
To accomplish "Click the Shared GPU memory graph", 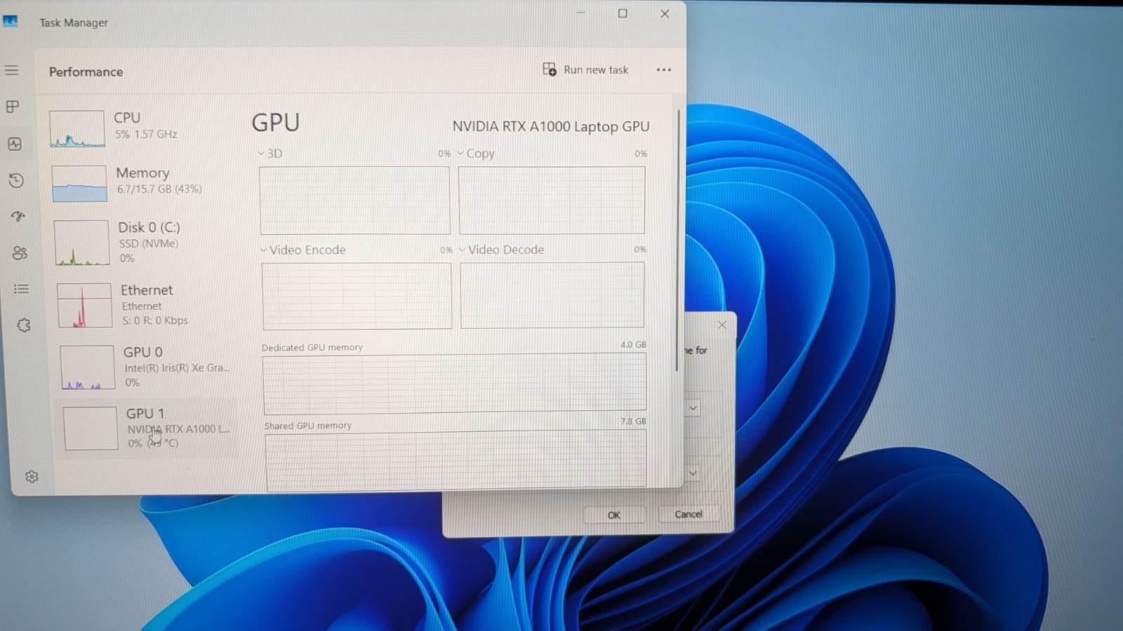I will (456, 459).
